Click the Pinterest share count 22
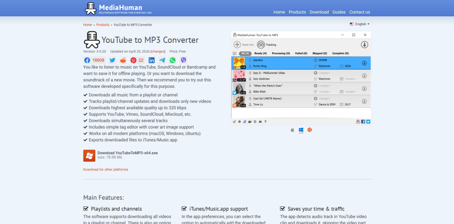Image resolution: width=454 pixels, height=224 pixels. click(x=141, y=61)
